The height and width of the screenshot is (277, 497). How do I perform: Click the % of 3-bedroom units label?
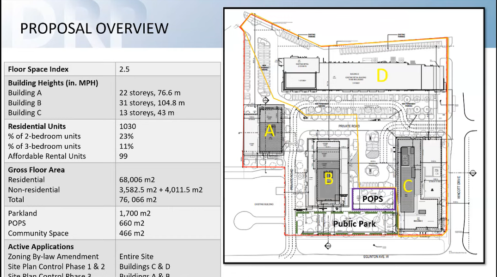[x=44, y=146]
